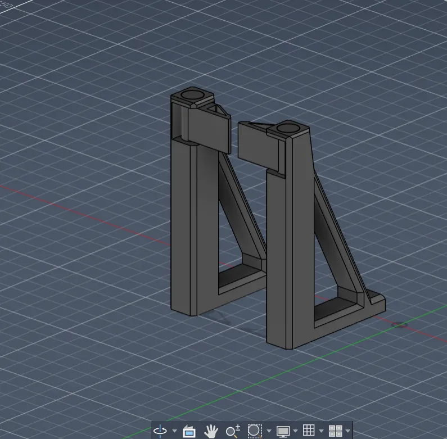Screen dimensions: 447x439
Task: Open the Viewports dropdown arrow
Action: pos(347,431)
